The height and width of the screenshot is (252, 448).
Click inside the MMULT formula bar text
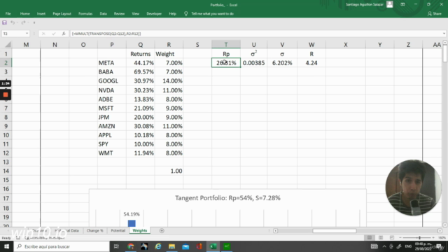(106, 34)
